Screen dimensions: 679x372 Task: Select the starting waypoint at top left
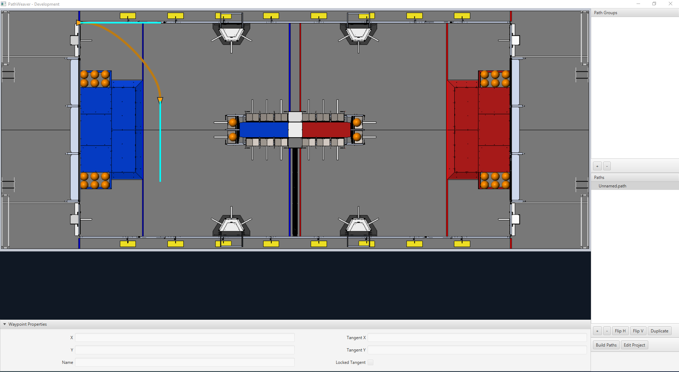[79, 22]
